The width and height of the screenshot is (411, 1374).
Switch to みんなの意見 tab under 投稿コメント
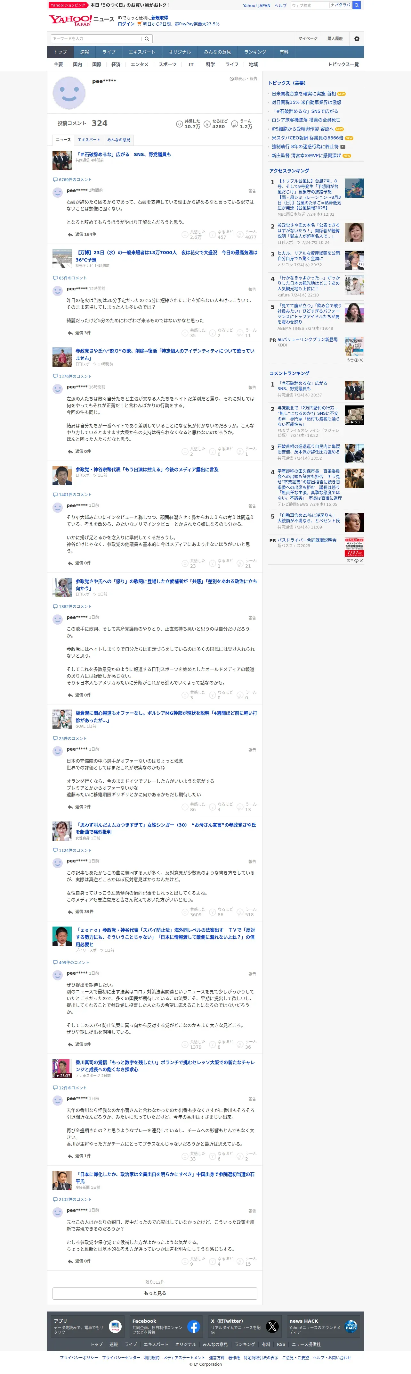click(119, 140)
